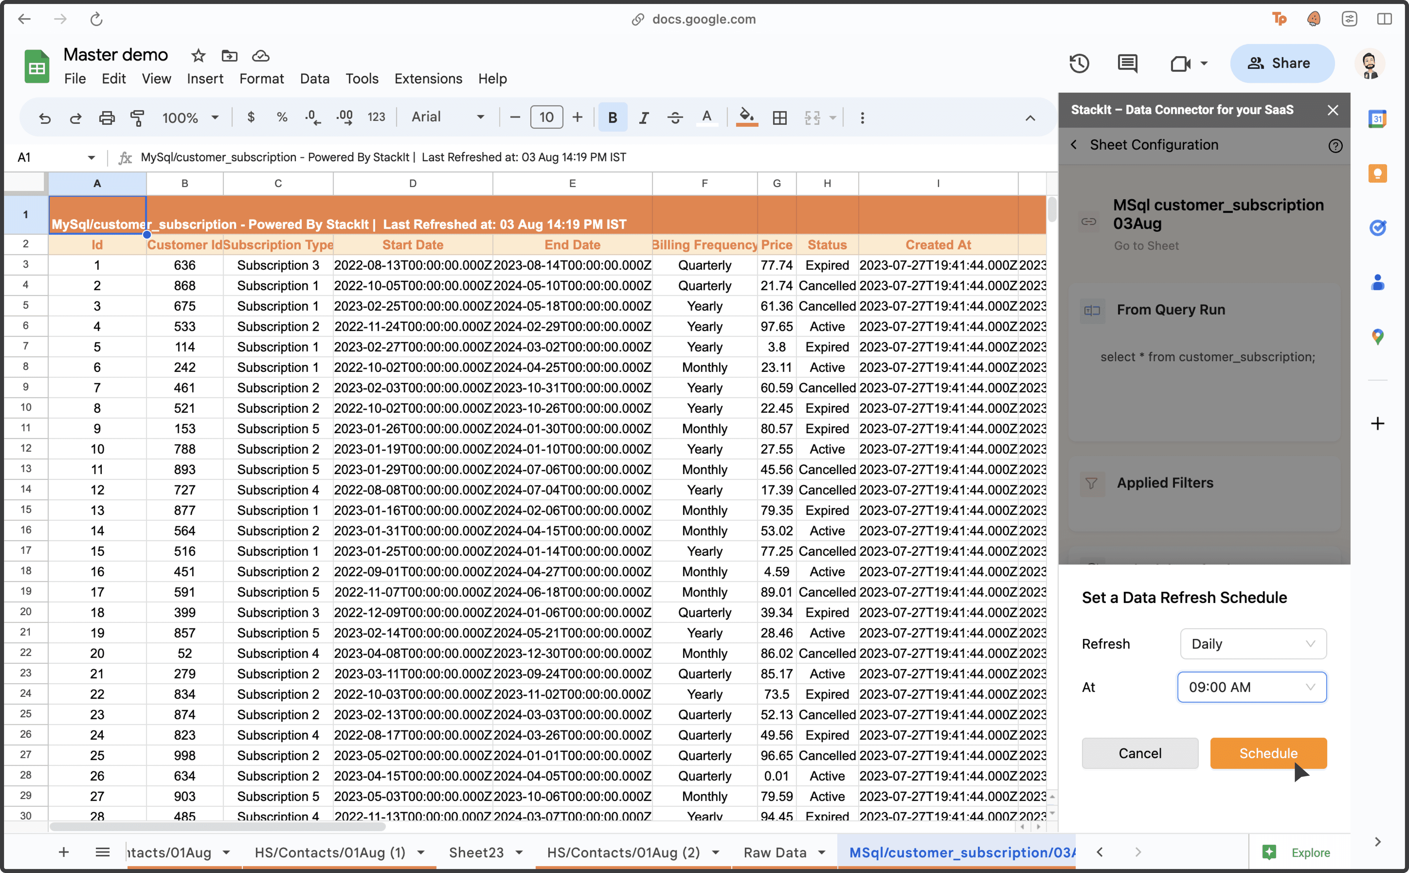Viewport: 1409px width, 873px height.
Task: Click the borders toolbar icon
Action: [x=779, y=118]
